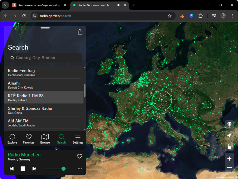Skip to the next station

[34, 169]
